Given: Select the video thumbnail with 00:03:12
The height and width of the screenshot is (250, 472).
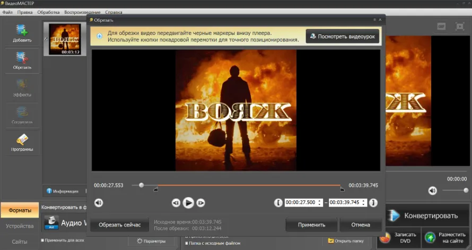Looking at the screenshot, I should pos(65,39).
